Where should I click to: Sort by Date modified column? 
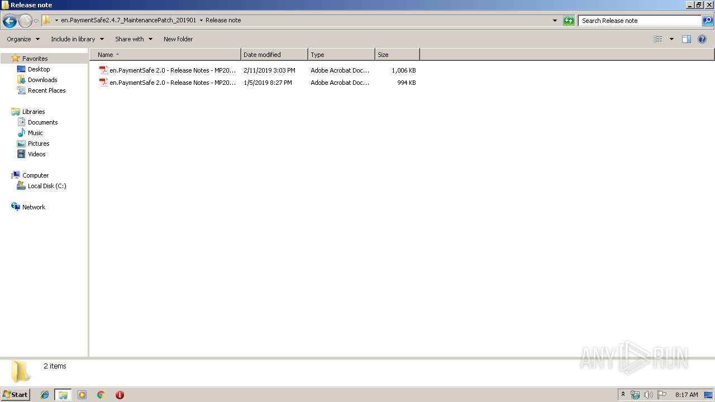point(274,55)
